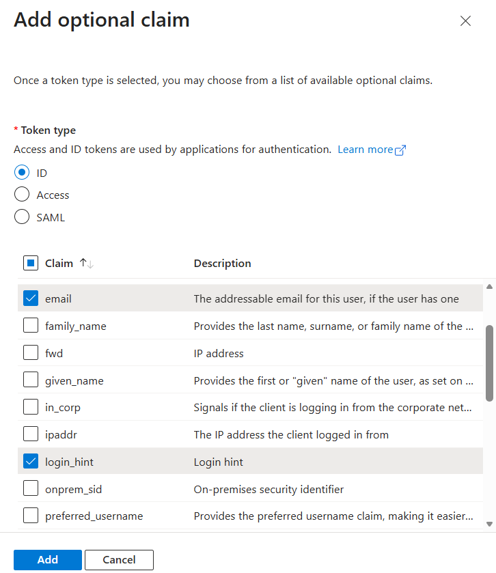Click the Learn more external link
Viewport: 496px width, 573px height.
coord(371,150)
